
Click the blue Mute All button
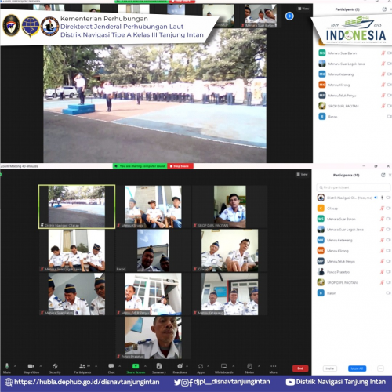pyautogui.click(x=357, y=368)
